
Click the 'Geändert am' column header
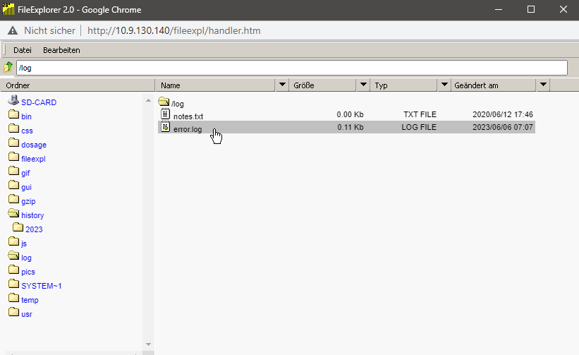tap(494, 85)
